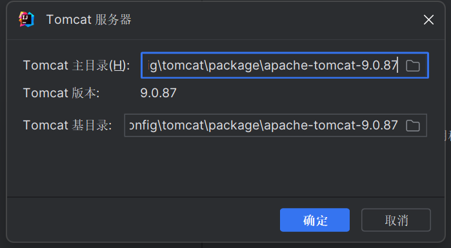Click the Tomcat 服务器 dialog title
This screenshot has width=451, height=248.
coord(88,19)
